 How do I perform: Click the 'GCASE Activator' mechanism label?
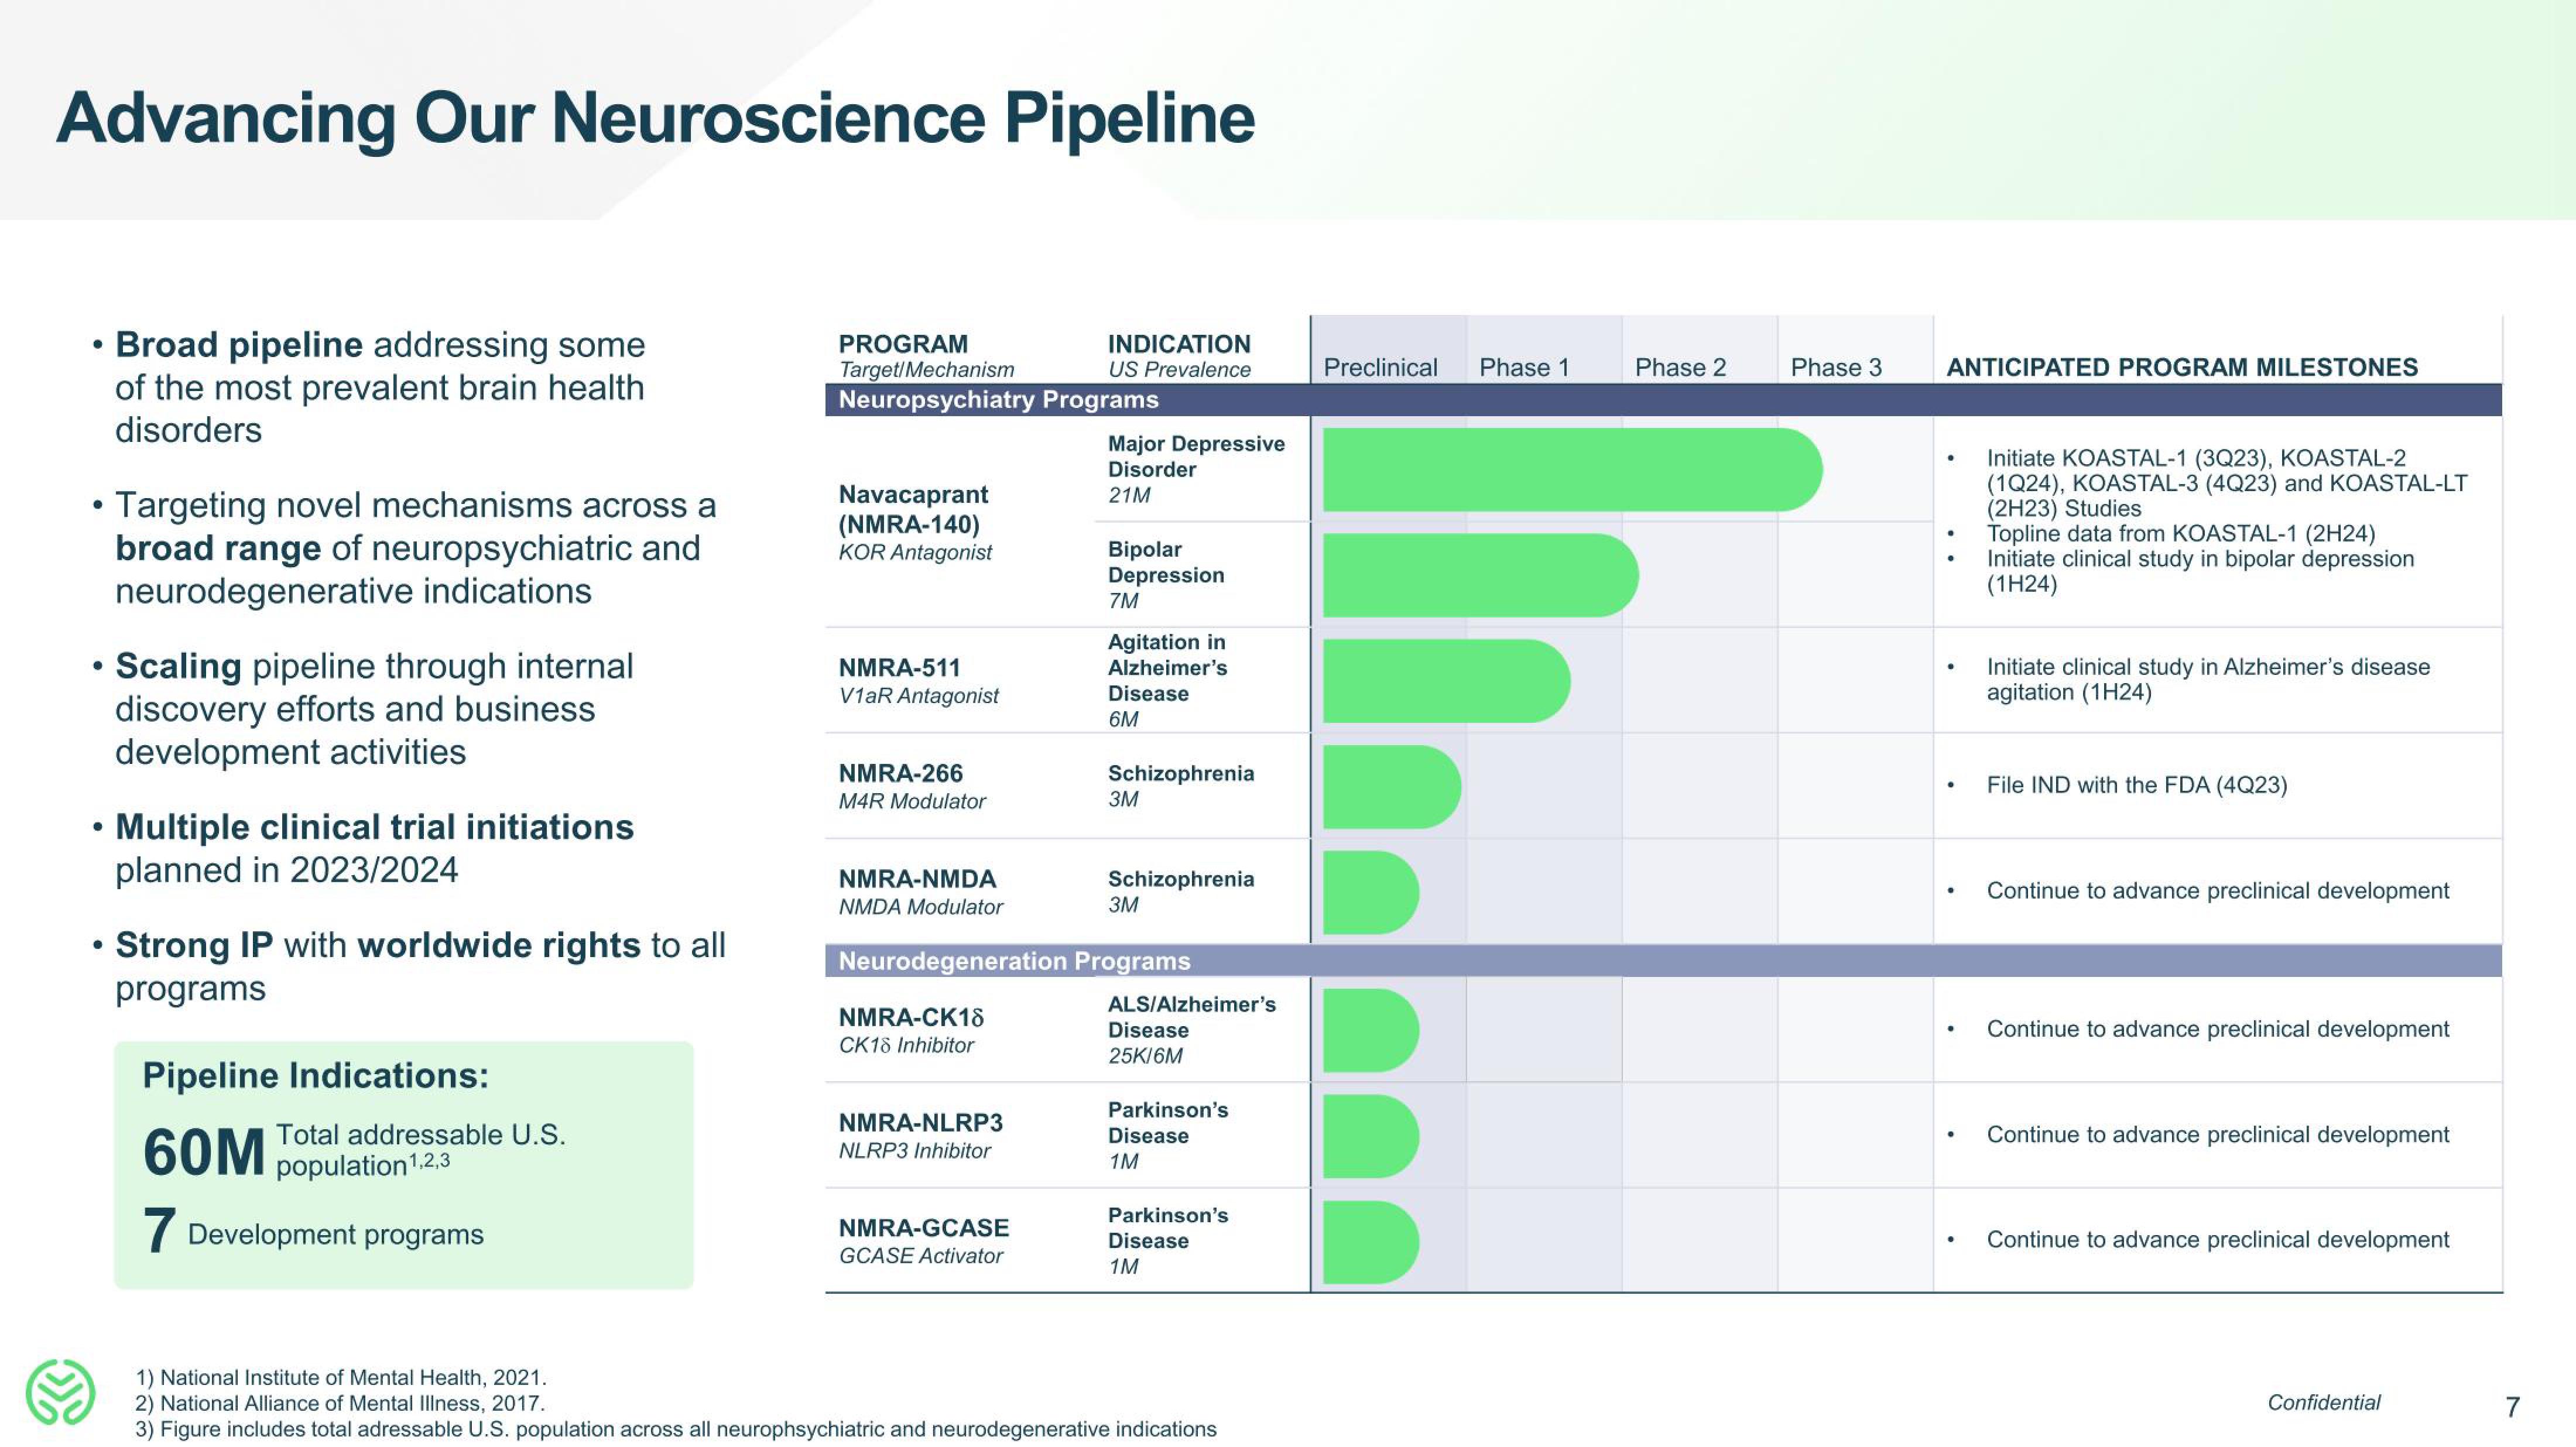coord(920,1256)
